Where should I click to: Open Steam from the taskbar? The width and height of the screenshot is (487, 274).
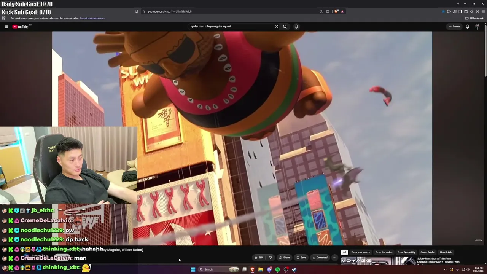(x=294, y=269)
